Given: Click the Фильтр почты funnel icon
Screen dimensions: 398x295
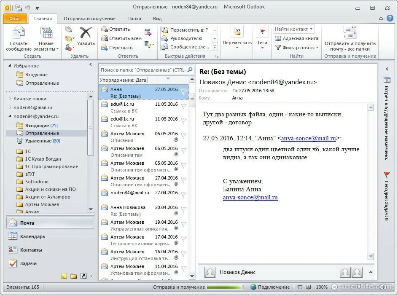Looking at the screenshot, I should click(x=278, y=48).
